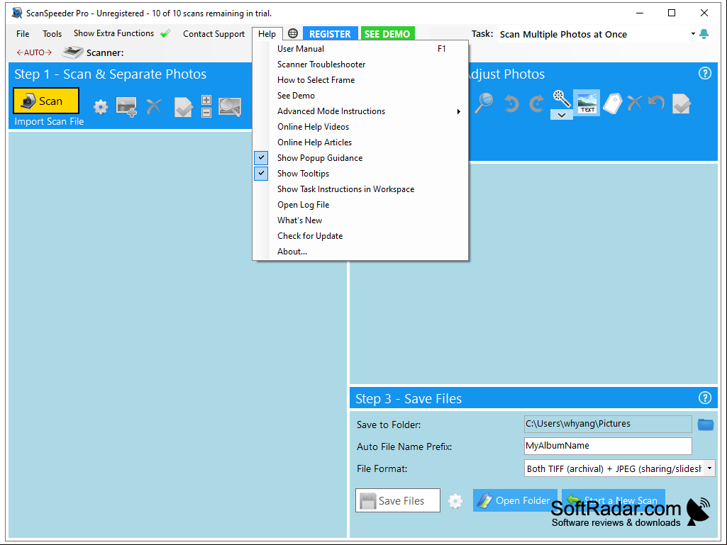Click the zoom magnifier icon in Step 2
Viewport: 727px width, 545px height.
coord(484,103)
